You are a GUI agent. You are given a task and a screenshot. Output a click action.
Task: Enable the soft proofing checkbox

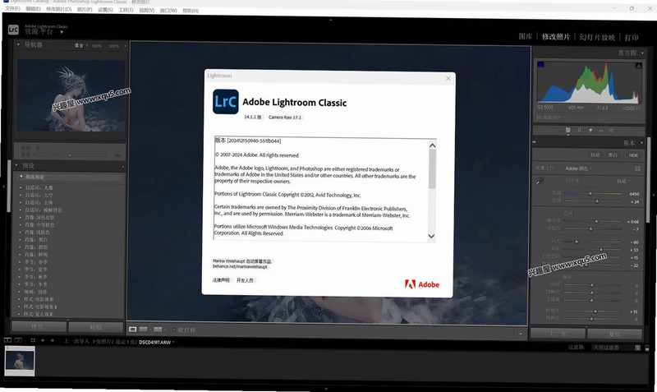(x=174, y=330)
